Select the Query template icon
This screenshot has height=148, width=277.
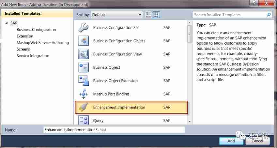pyautogui.click(x=83, y=120)
